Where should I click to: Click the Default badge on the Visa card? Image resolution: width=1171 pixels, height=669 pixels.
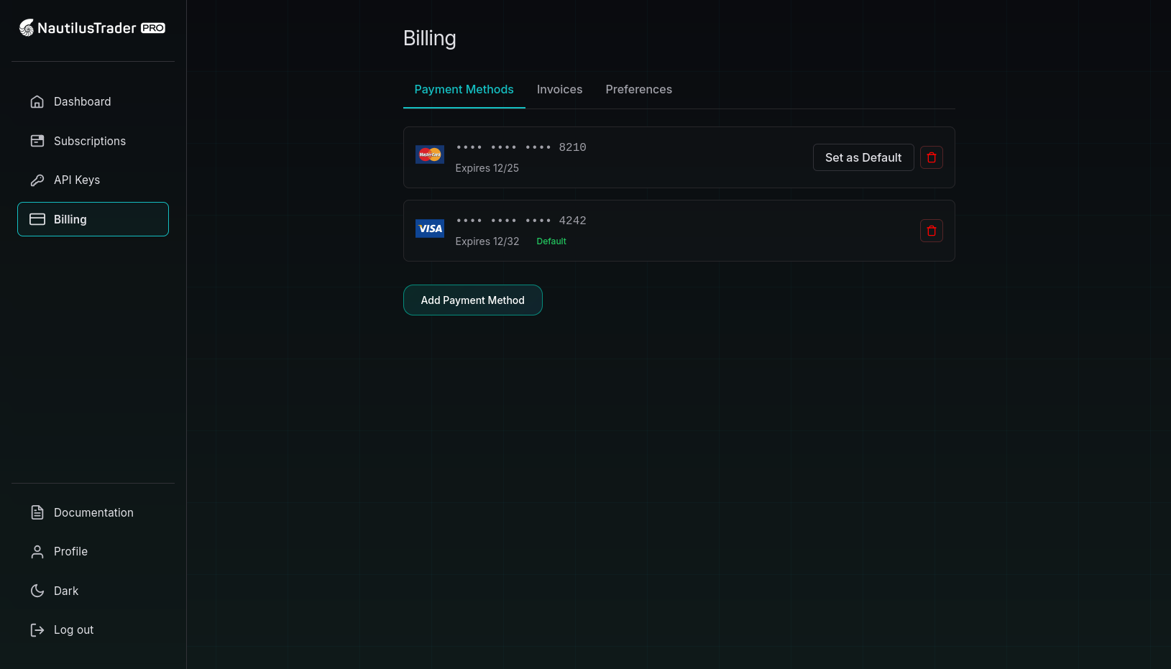click(551, 241)
